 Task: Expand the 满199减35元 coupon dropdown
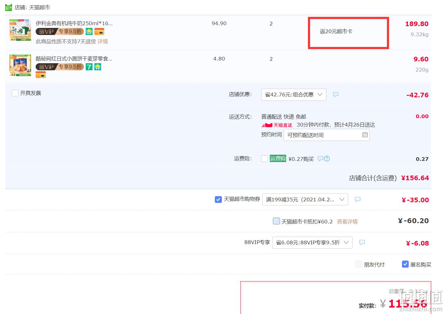tap(305, 200)
